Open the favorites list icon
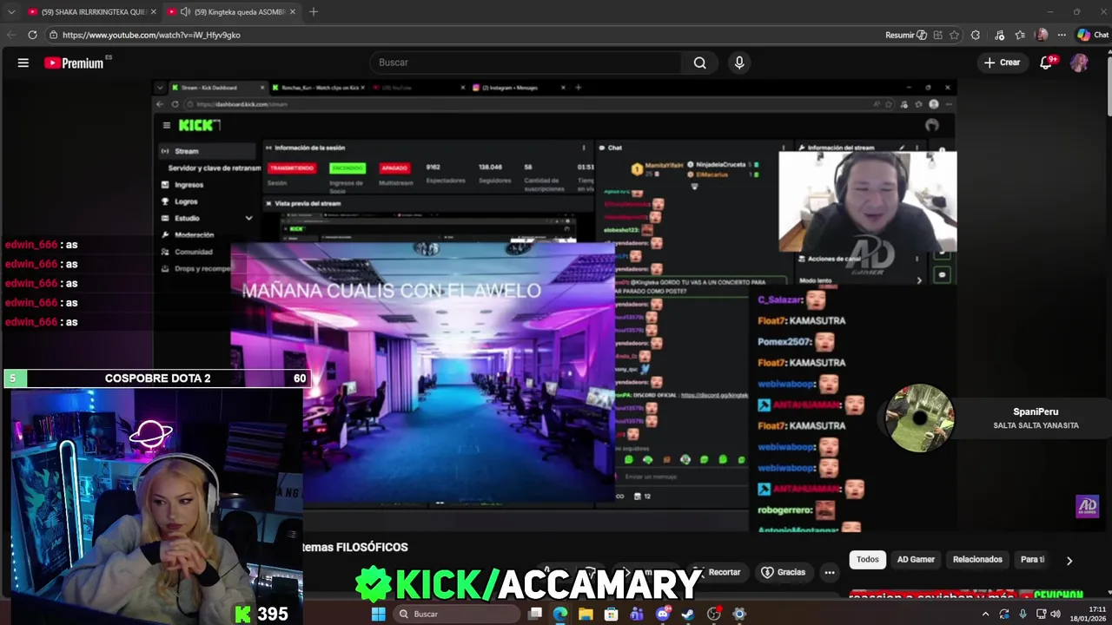Screen dimensions: 1112x625 1020,35
